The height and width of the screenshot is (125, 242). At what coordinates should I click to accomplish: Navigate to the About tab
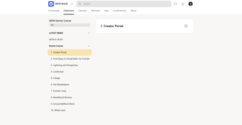[x=133, y=11]
